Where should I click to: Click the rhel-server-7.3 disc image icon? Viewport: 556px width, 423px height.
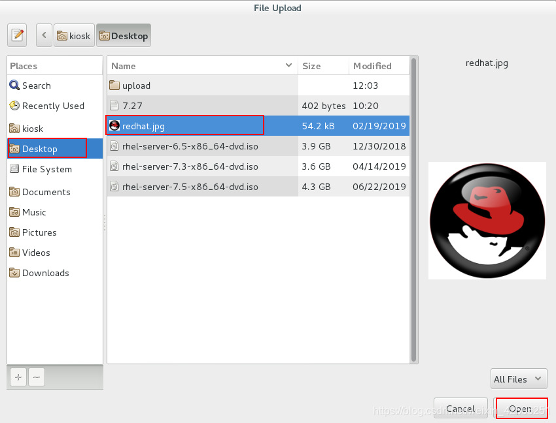114,166
